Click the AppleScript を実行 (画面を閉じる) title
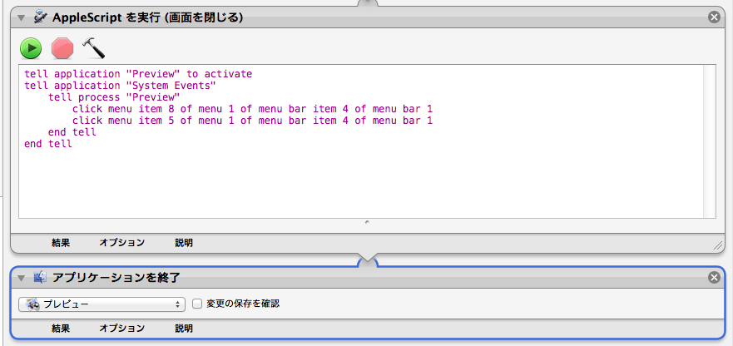This screenshot has height=346, width=733. (x=148, y=17)
